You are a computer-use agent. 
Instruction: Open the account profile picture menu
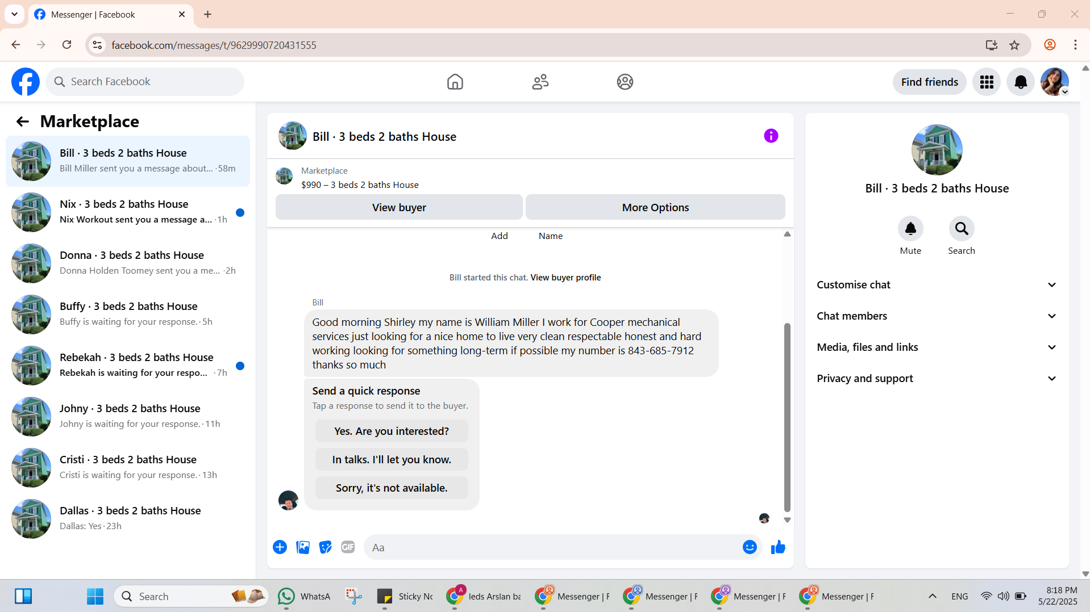tap(1055, 82)
